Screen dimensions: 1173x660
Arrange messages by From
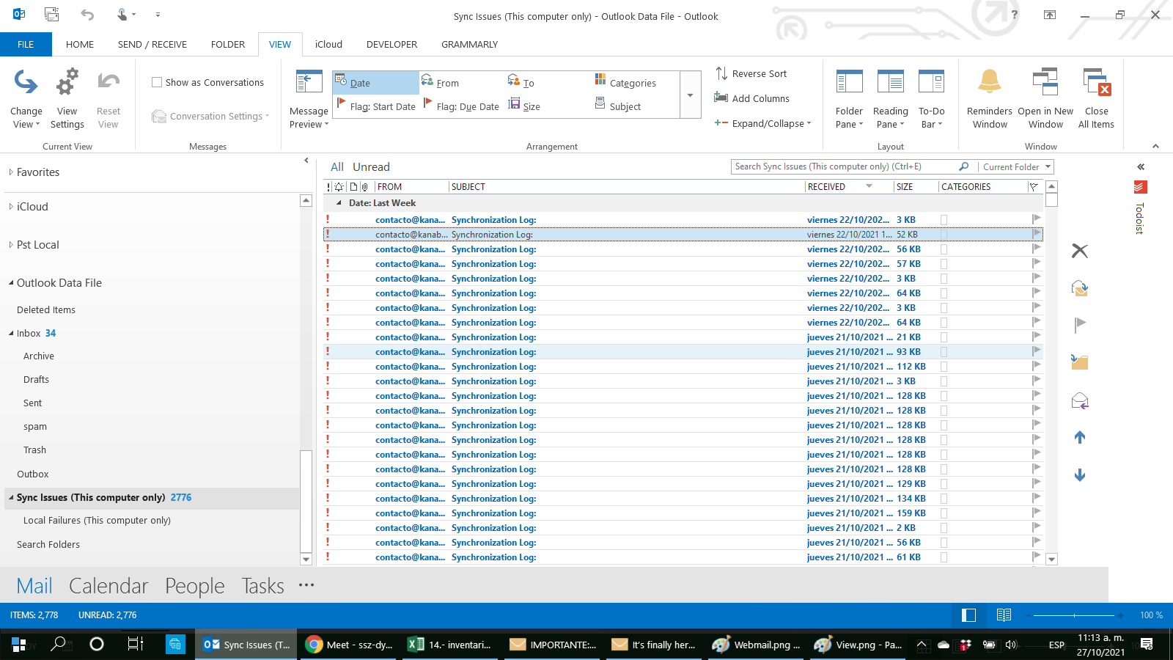[x=441, y=83]
